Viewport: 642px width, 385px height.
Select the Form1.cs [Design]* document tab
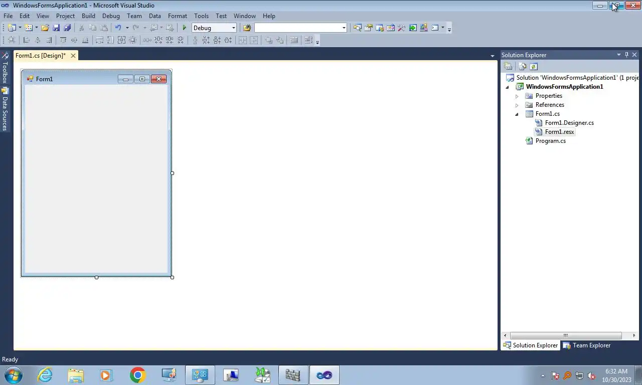coord(41,56)
